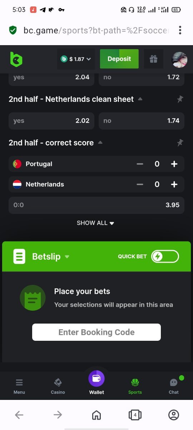
Task: Open the gift rewards icon
Action: (154, 59)
